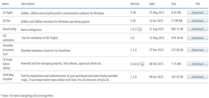
Task: Click the Date column header
Action: coord(152,4)
